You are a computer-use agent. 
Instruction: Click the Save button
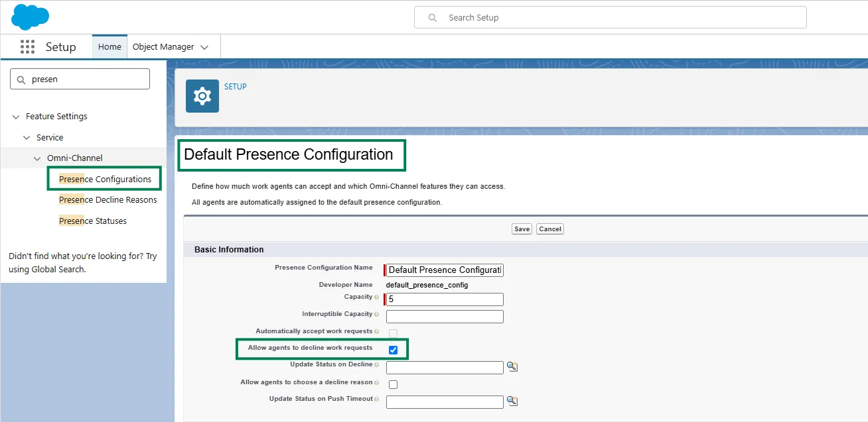[522, 229]
